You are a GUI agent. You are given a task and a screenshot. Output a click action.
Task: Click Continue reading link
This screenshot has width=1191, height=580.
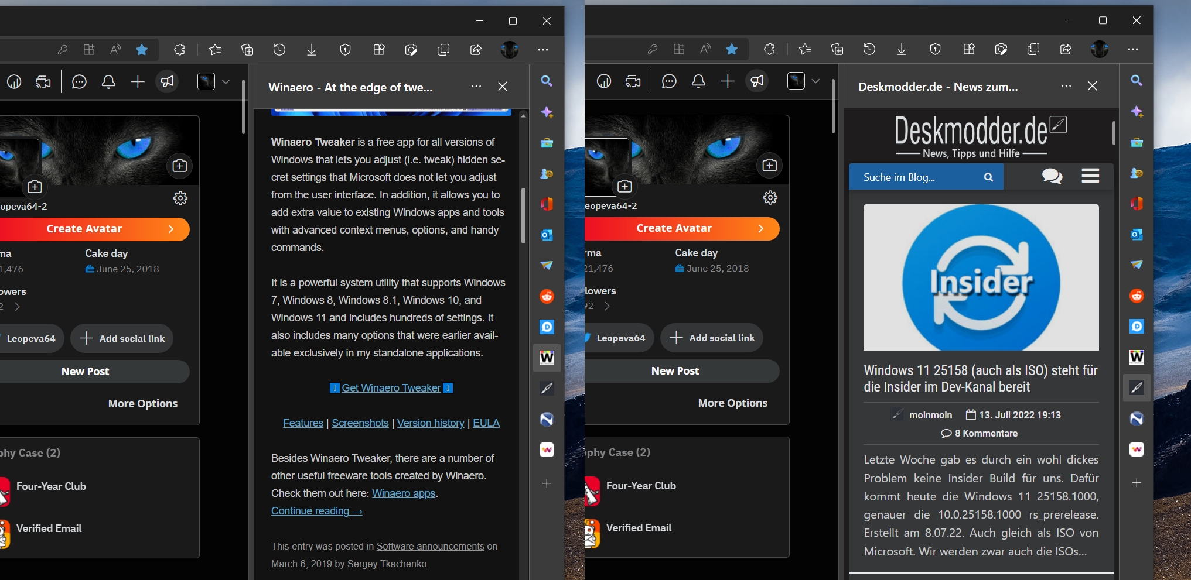[317, 511]
